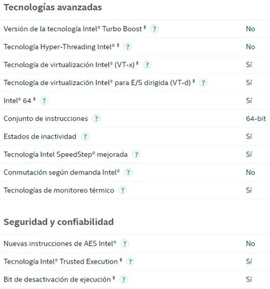Show info for VT-d help icon
This screenshot has width=270, height=289.
click(203, 83)
